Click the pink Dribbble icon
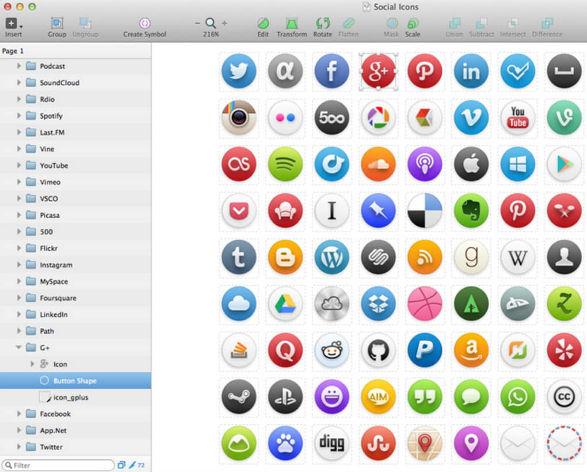Screen dimensions: 587x472 pyautogui.click(x=425, y=303)
